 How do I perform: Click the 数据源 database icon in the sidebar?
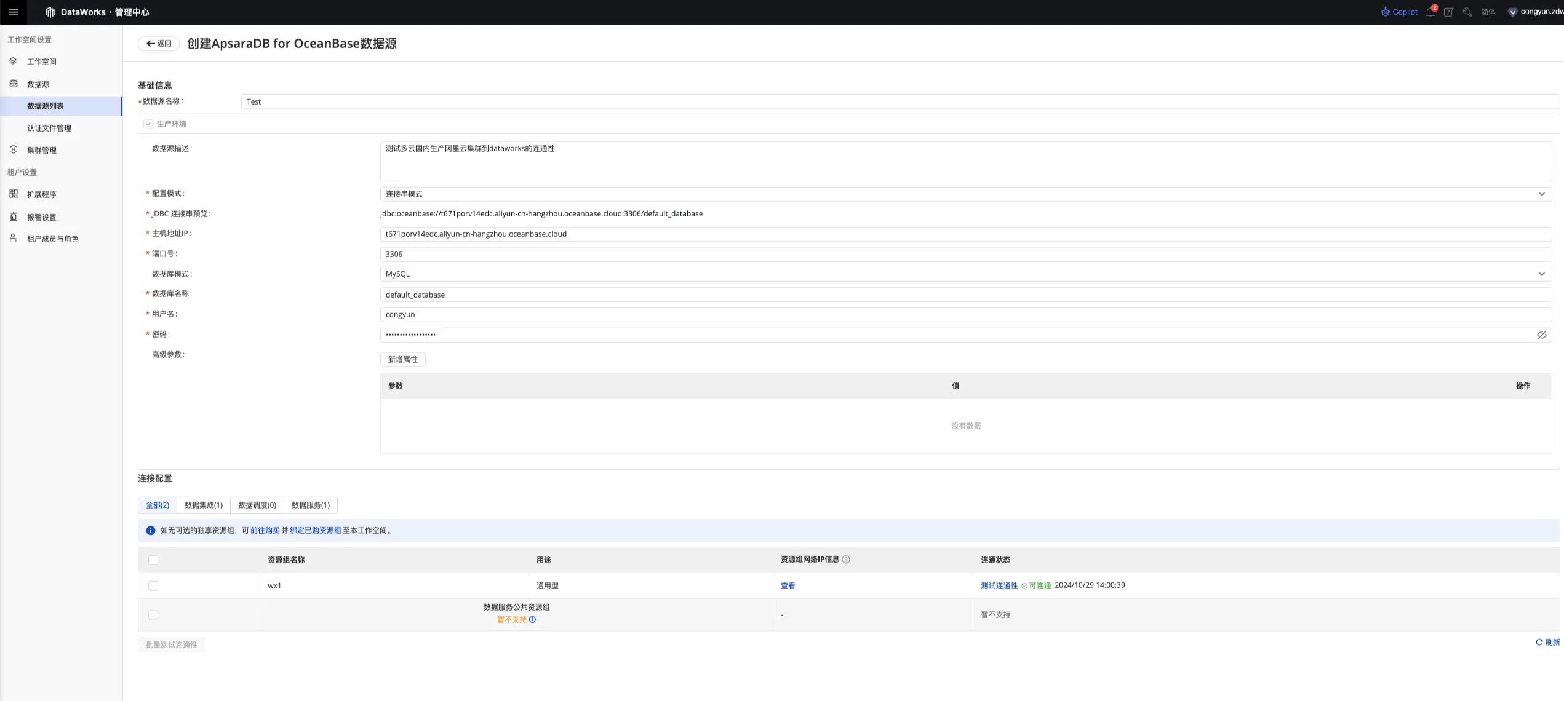tap(13, 84)
